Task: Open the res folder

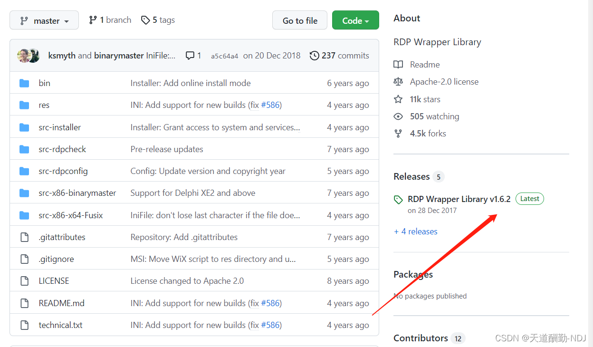Action: coord(44,105)
